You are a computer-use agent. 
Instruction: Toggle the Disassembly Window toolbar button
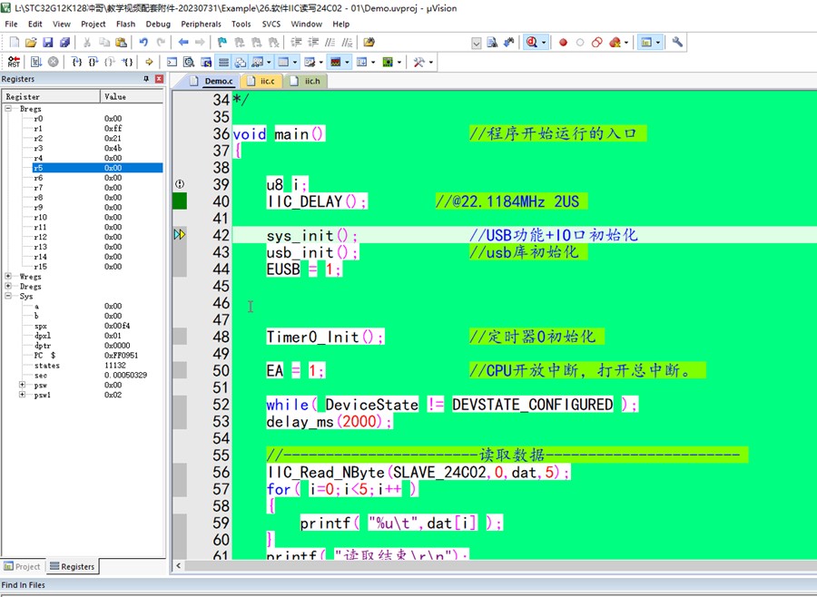click(x=189, y=62)
